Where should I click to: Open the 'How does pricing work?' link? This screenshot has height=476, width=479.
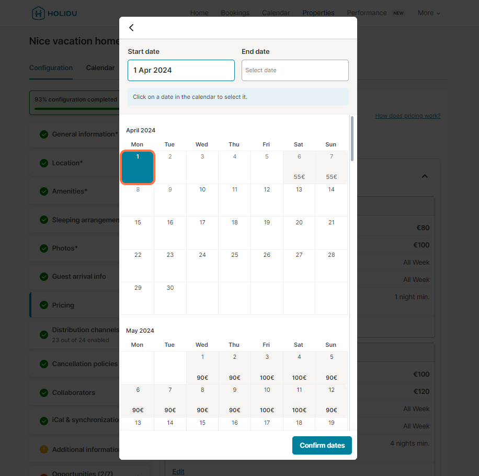407,116
